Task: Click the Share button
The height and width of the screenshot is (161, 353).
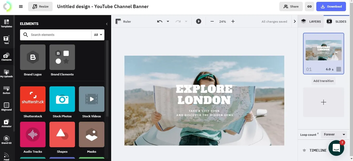Action: point(291,7)
